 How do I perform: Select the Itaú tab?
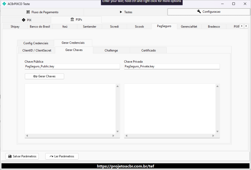pyautogui.click(x=65, y=26)
